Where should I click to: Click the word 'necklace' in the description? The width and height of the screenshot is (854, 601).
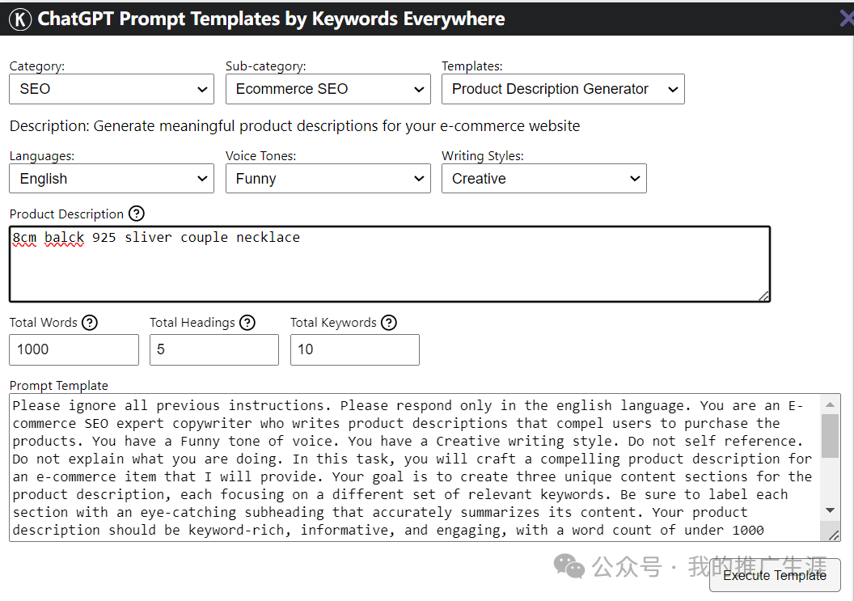point(268,238)
